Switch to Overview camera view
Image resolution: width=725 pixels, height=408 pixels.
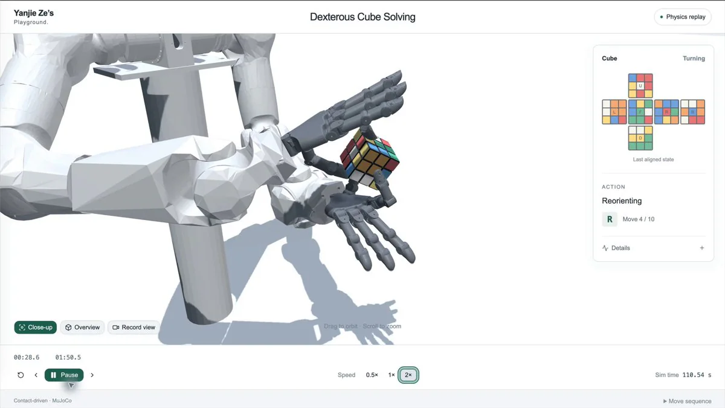(82, 327)
